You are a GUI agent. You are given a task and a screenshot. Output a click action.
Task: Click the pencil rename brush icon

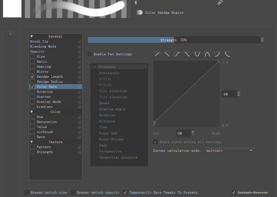[x=220, y=3]
